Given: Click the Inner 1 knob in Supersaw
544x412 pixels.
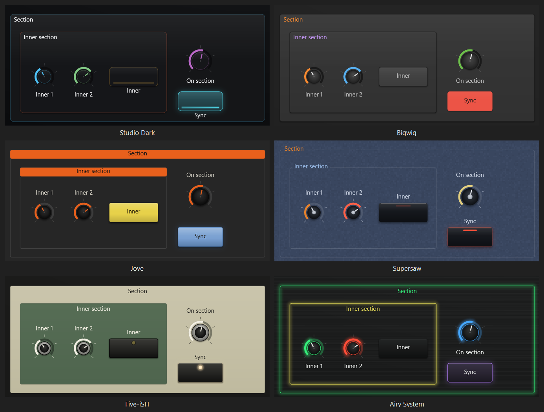Looking at the screenshot, I should (314, 212).
